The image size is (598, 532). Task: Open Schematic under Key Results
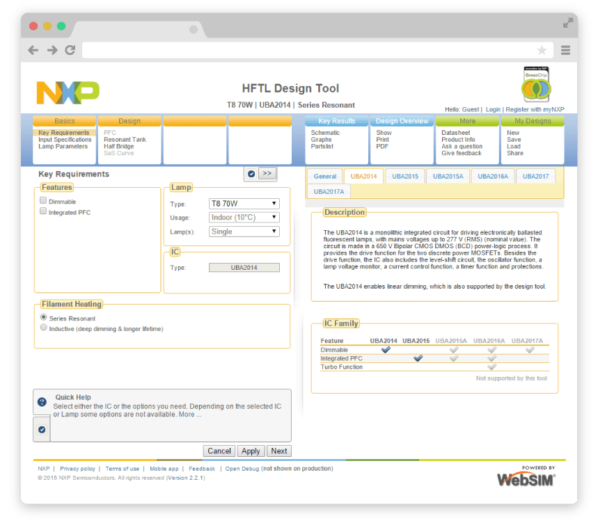(325, 133)
